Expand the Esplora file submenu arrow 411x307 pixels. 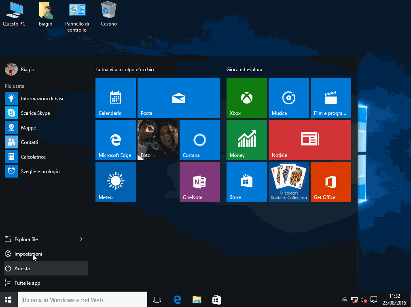81,239
